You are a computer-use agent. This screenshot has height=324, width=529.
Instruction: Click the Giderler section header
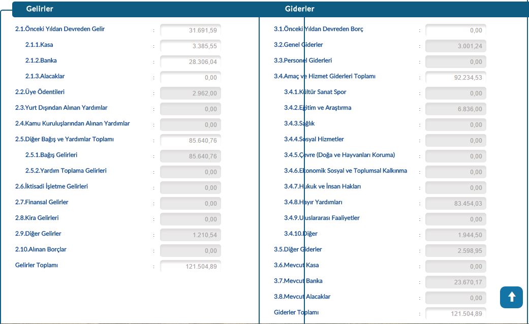click(299, 9)
